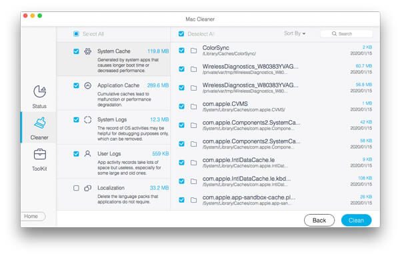400x256 pixels.
Task: Uncheck the System Cache checkbox
Action: pos(76,51)
